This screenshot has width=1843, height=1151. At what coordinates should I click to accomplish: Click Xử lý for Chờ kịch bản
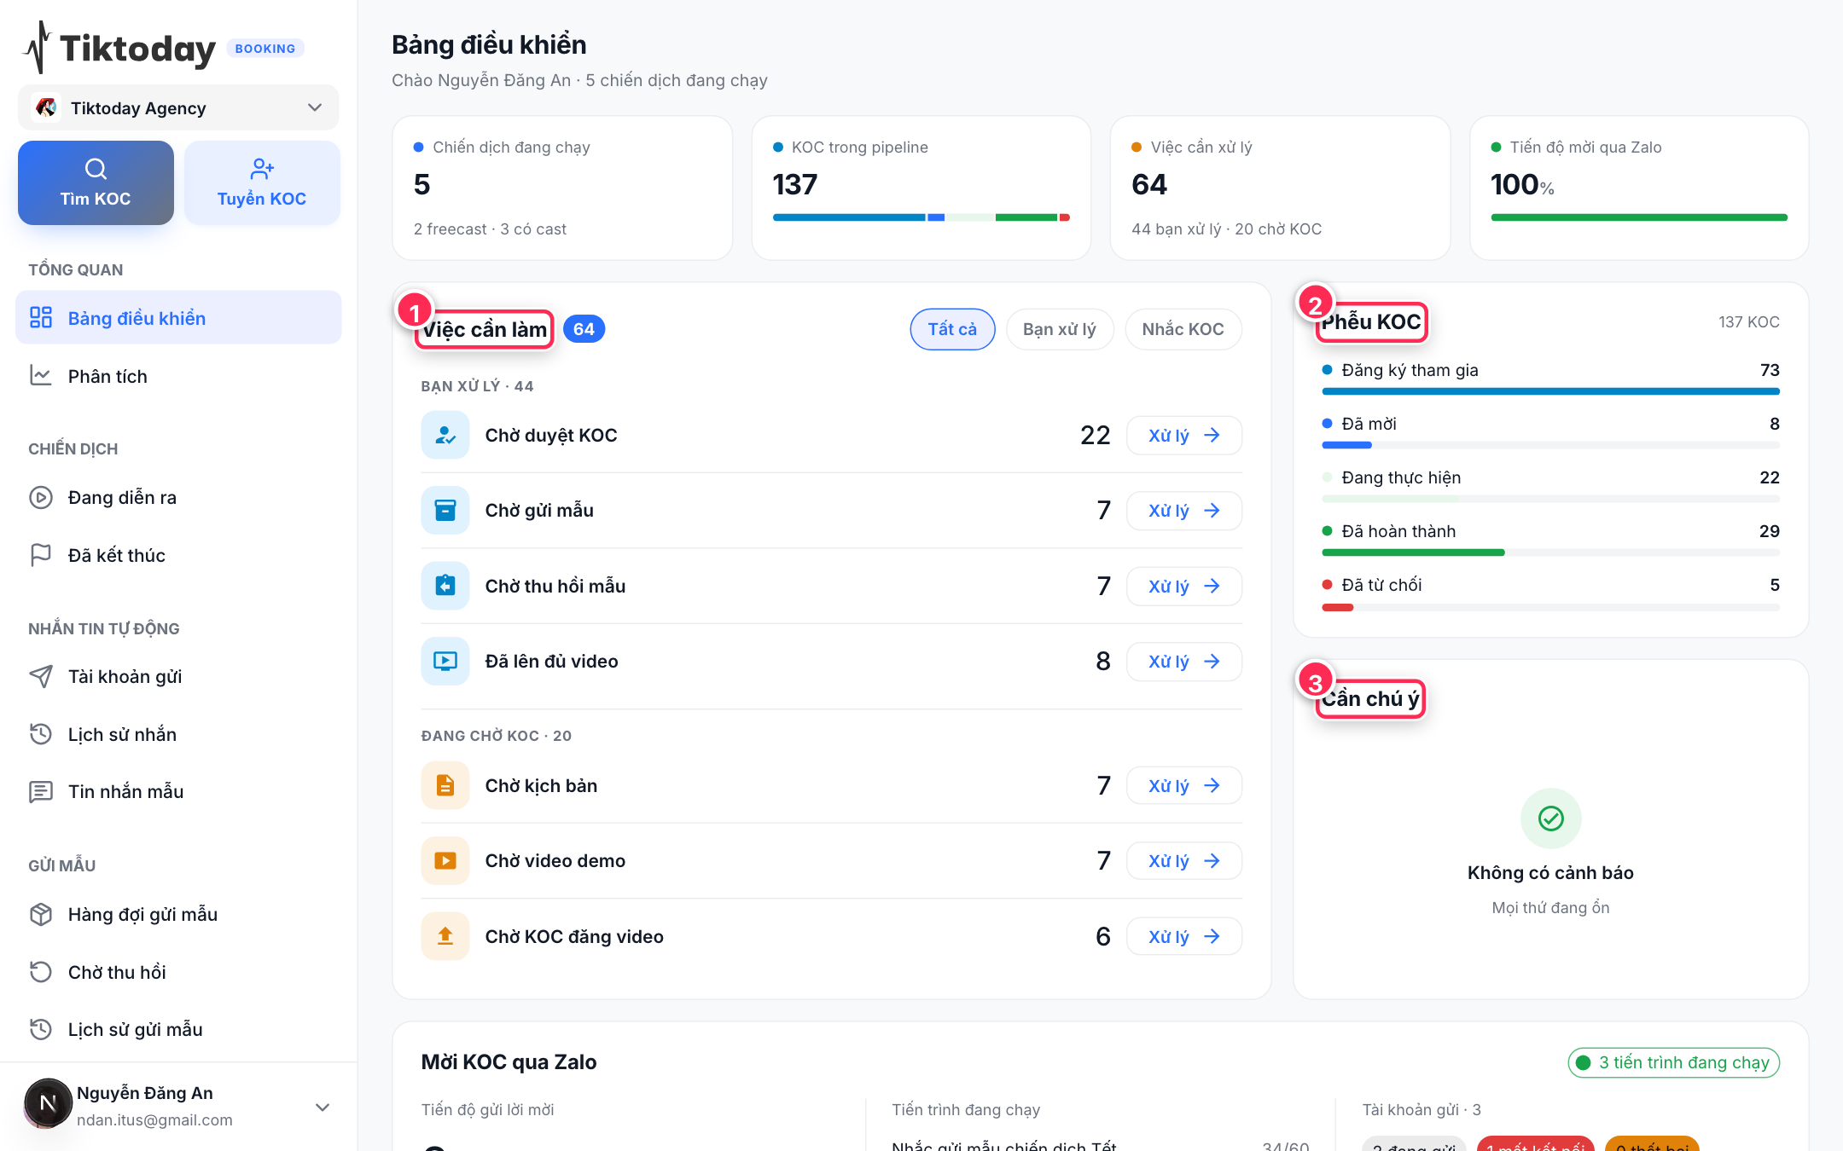(x=1184, y=785)
